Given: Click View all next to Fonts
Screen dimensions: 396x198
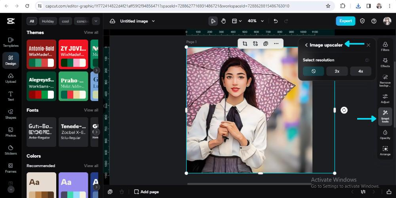Looking at the screenshot, I should coord(91,110).
